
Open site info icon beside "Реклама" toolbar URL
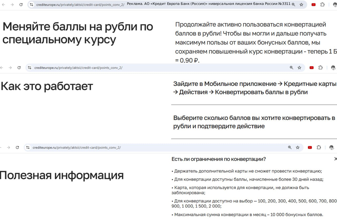32,5
